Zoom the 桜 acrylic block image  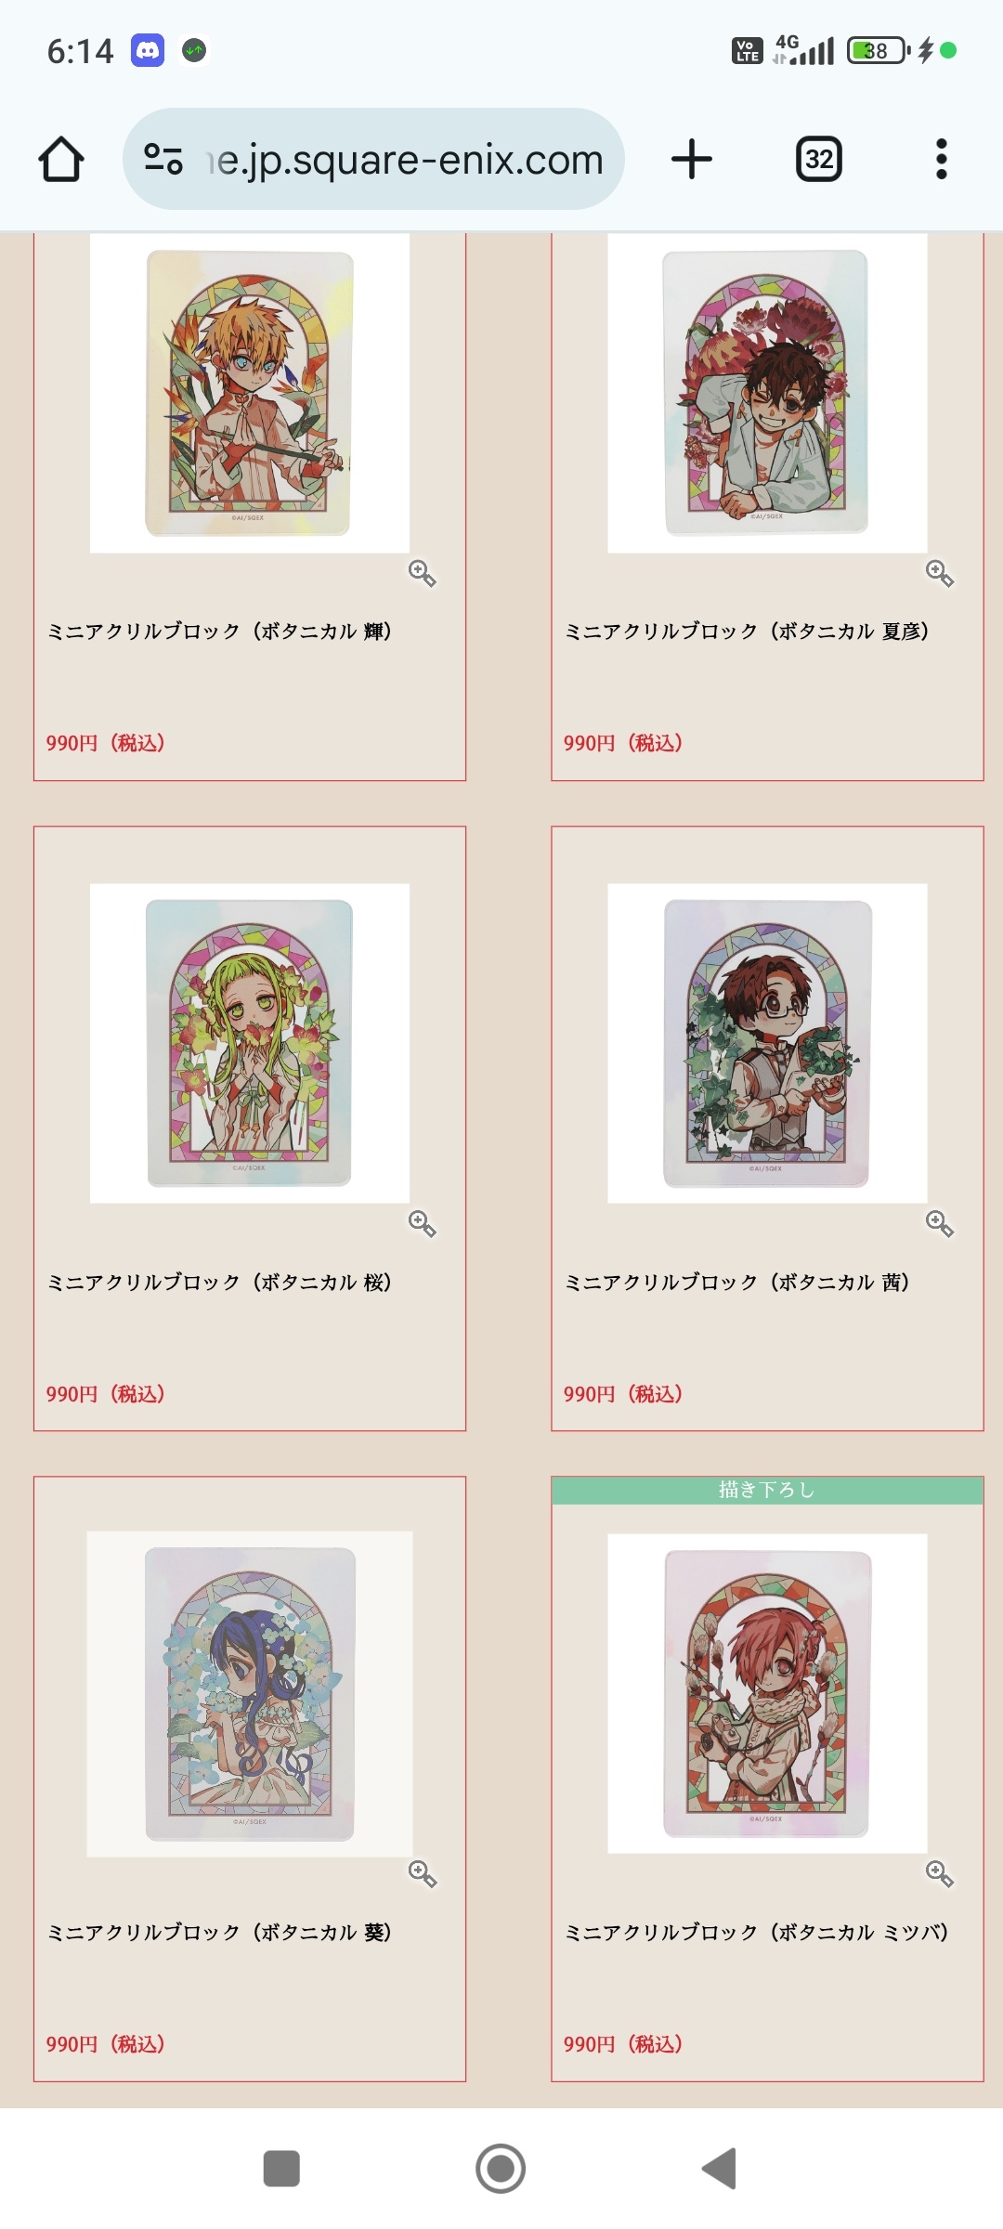point(423,1224)
